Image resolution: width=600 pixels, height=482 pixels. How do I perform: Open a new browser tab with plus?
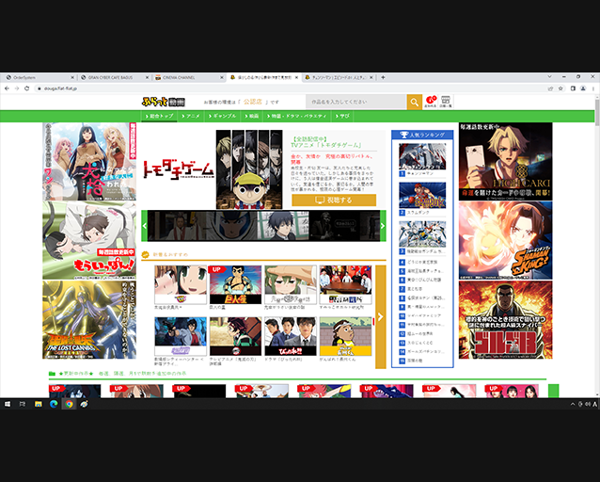point(383,77)
